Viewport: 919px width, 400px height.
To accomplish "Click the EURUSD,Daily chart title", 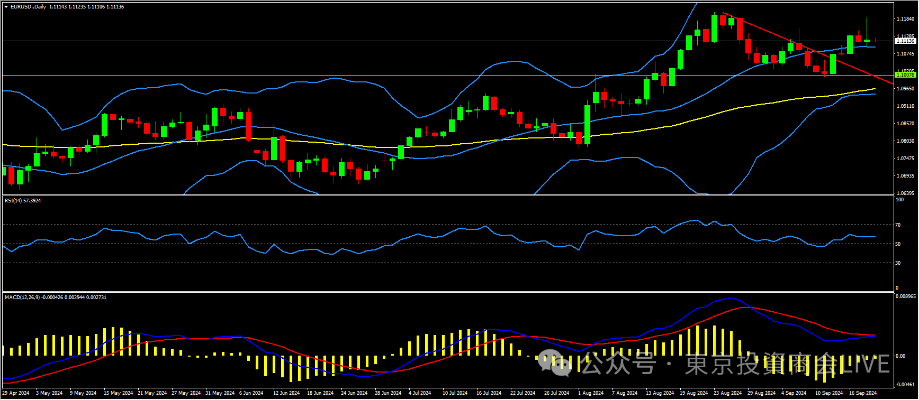I will 28,7.
